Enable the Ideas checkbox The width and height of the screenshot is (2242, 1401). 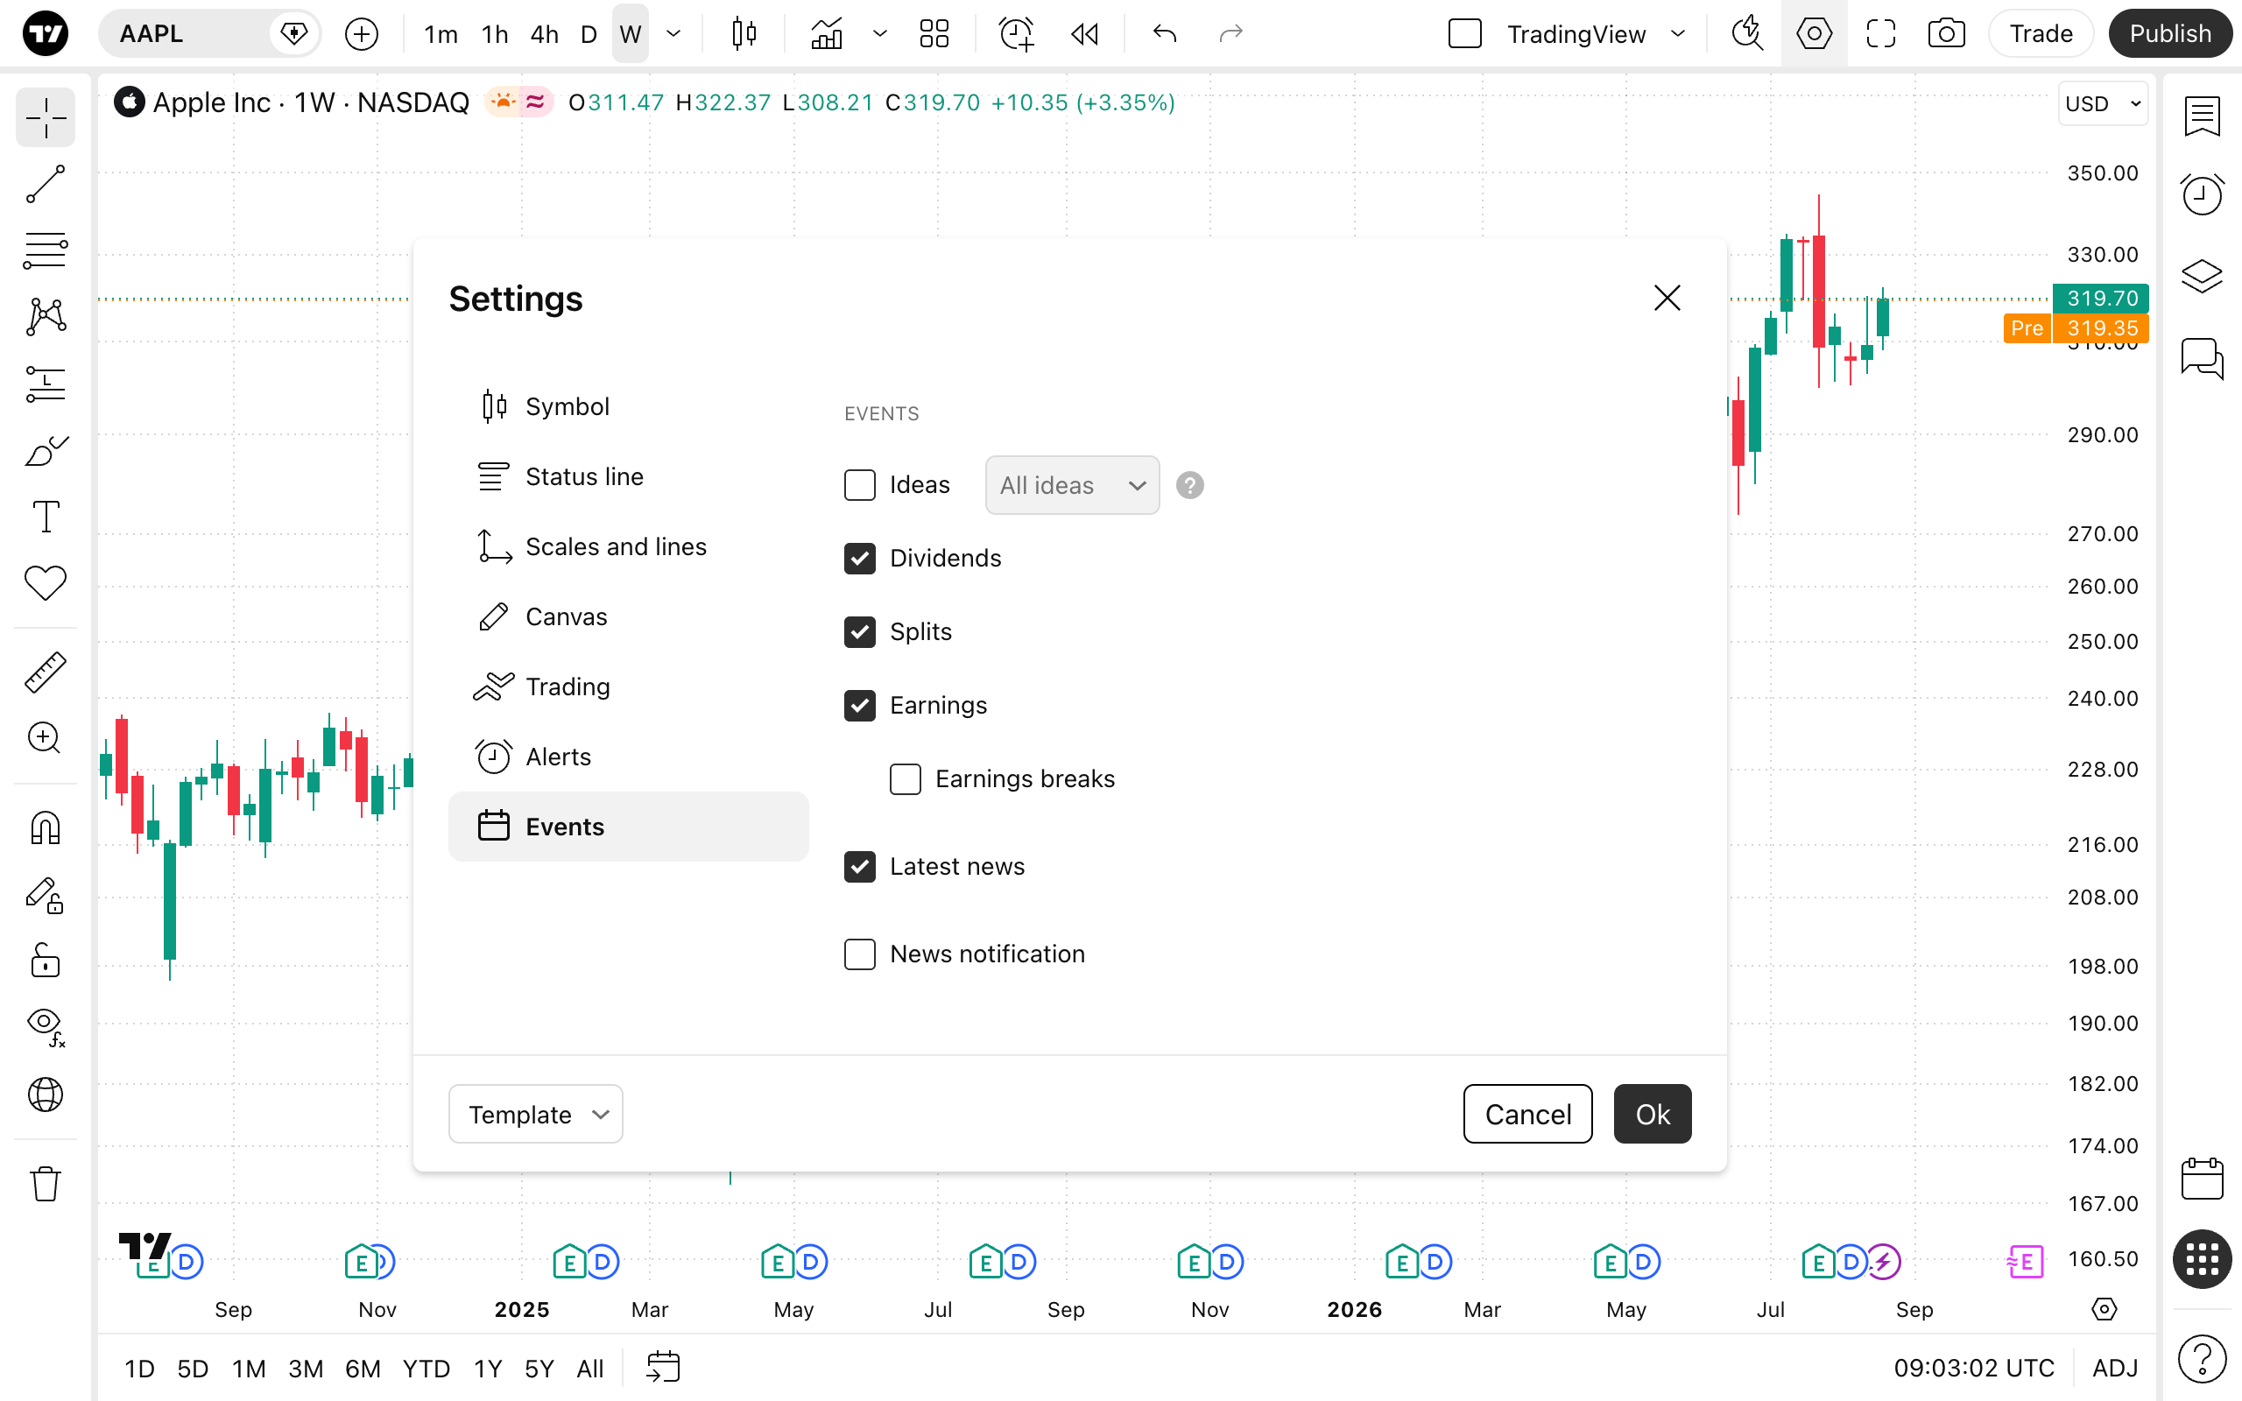click(x=860, y=484)
